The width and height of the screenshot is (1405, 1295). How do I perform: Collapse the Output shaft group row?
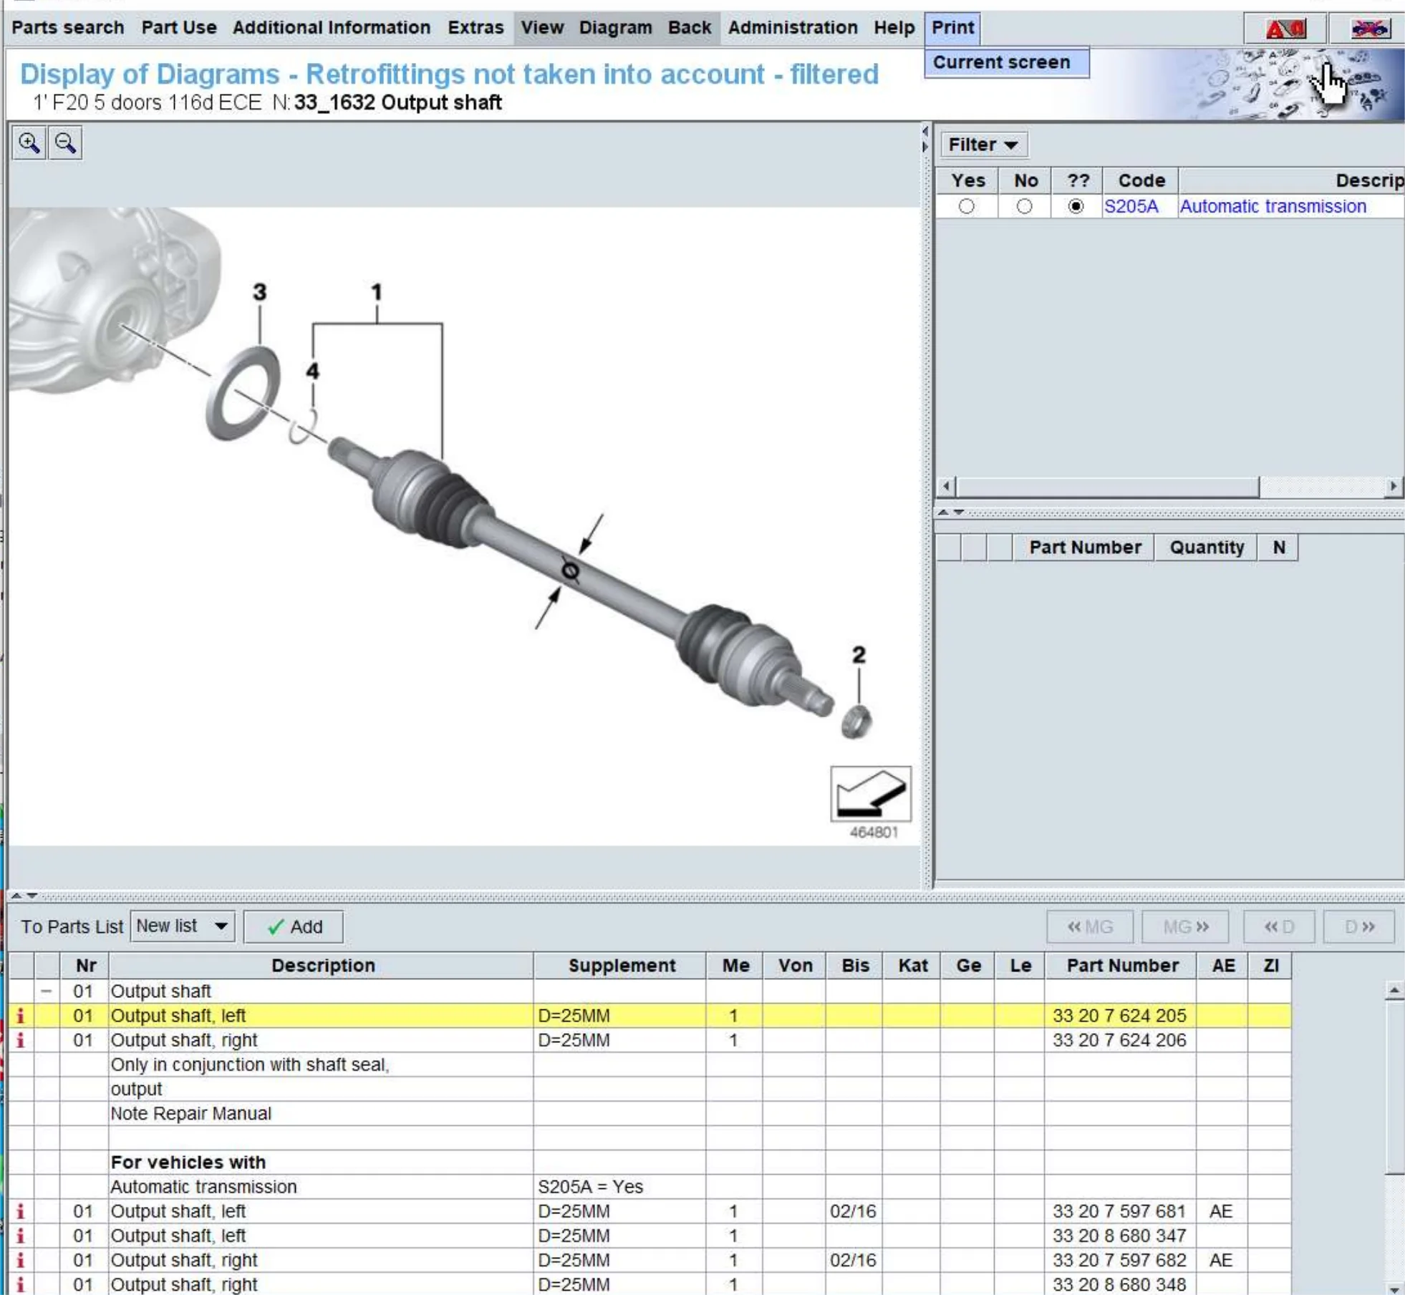pos(47,991)
